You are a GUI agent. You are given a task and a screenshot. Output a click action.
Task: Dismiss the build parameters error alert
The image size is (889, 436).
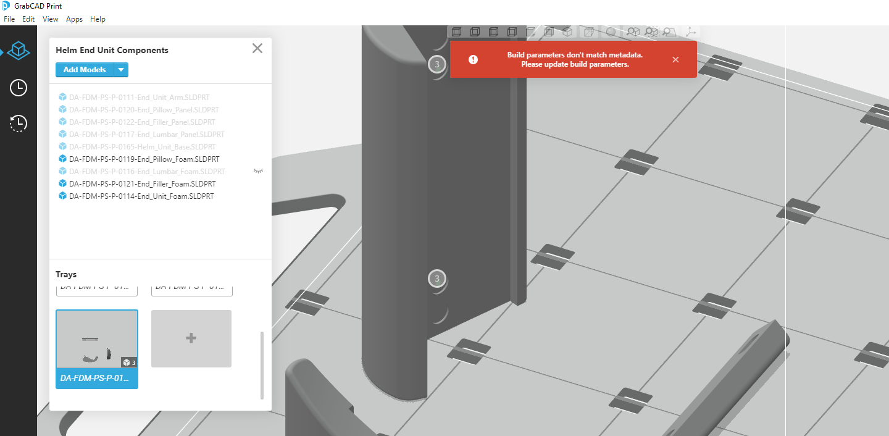click(x=675, y=59)
